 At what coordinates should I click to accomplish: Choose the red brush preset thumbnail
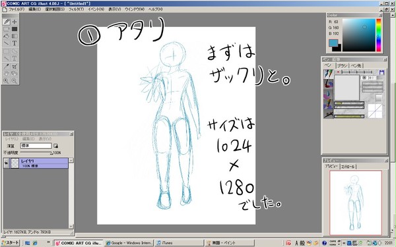328,84
